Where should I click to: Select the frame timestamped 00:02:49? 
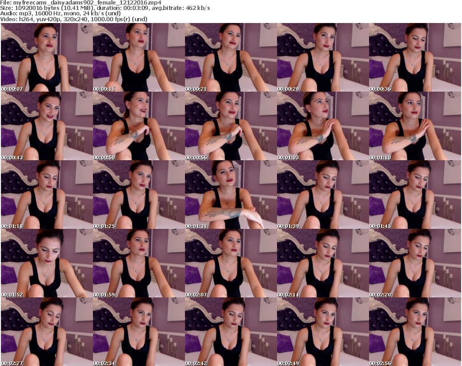(323, 332)
